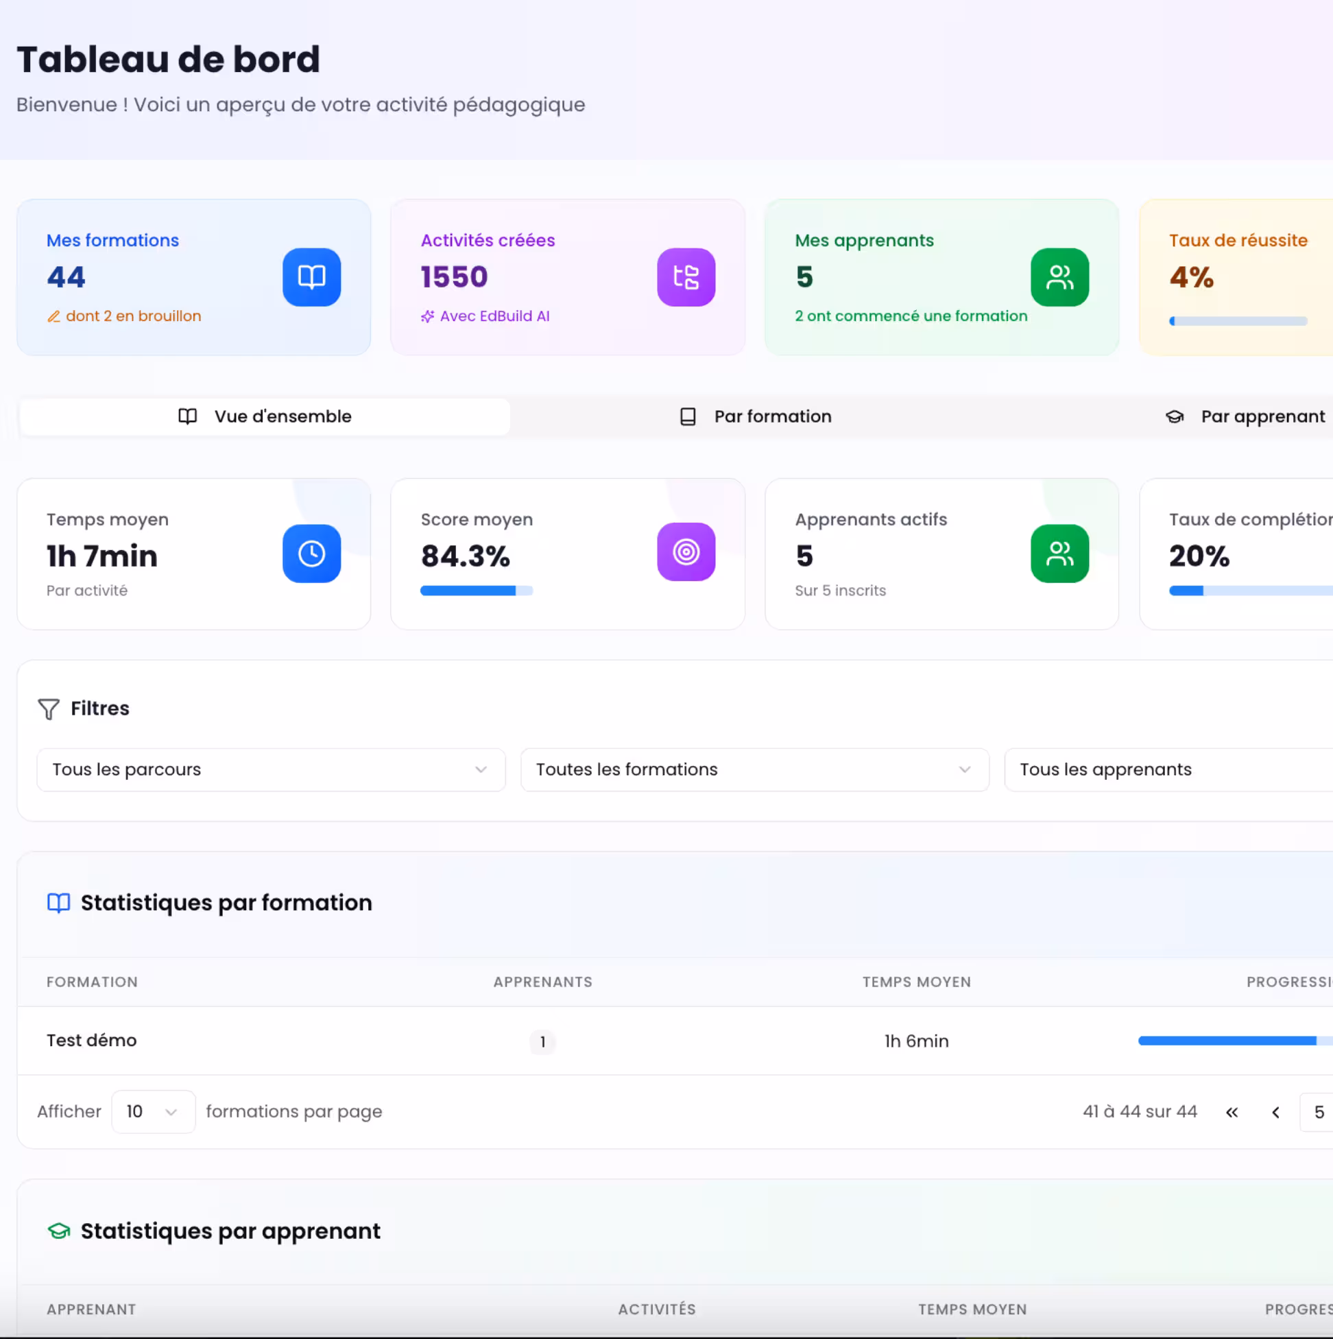Click the clock icon on Temps moyen card
1333x1339 pixels.
311,553
